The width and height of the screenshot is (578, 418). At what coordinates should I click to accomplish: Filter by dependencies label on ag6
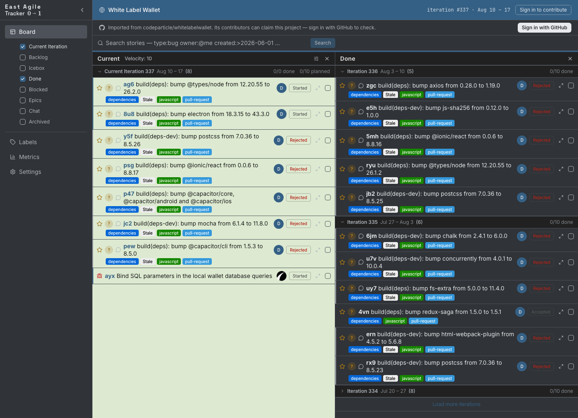pos(122,100)
